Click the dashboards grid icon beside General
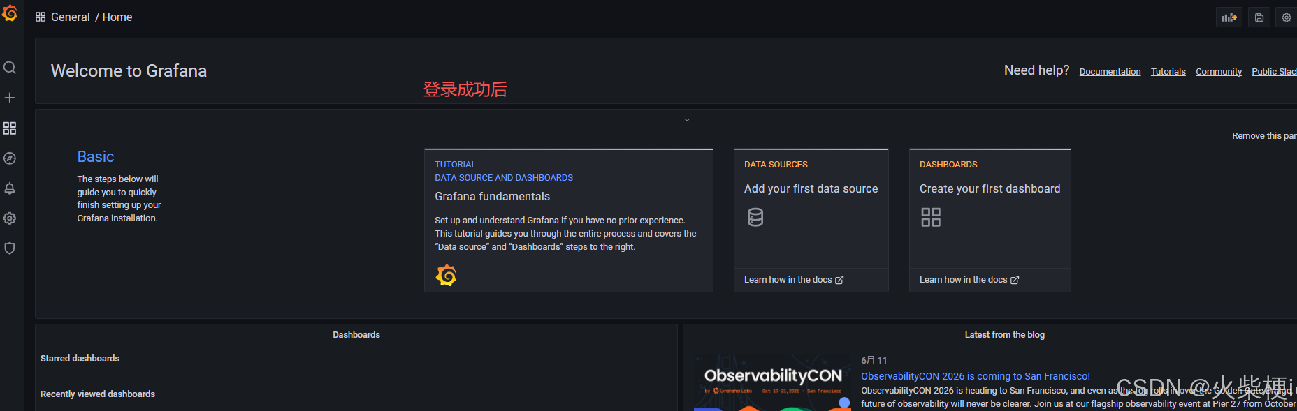This screenshot has width=1297, height=411. (41, 17)
